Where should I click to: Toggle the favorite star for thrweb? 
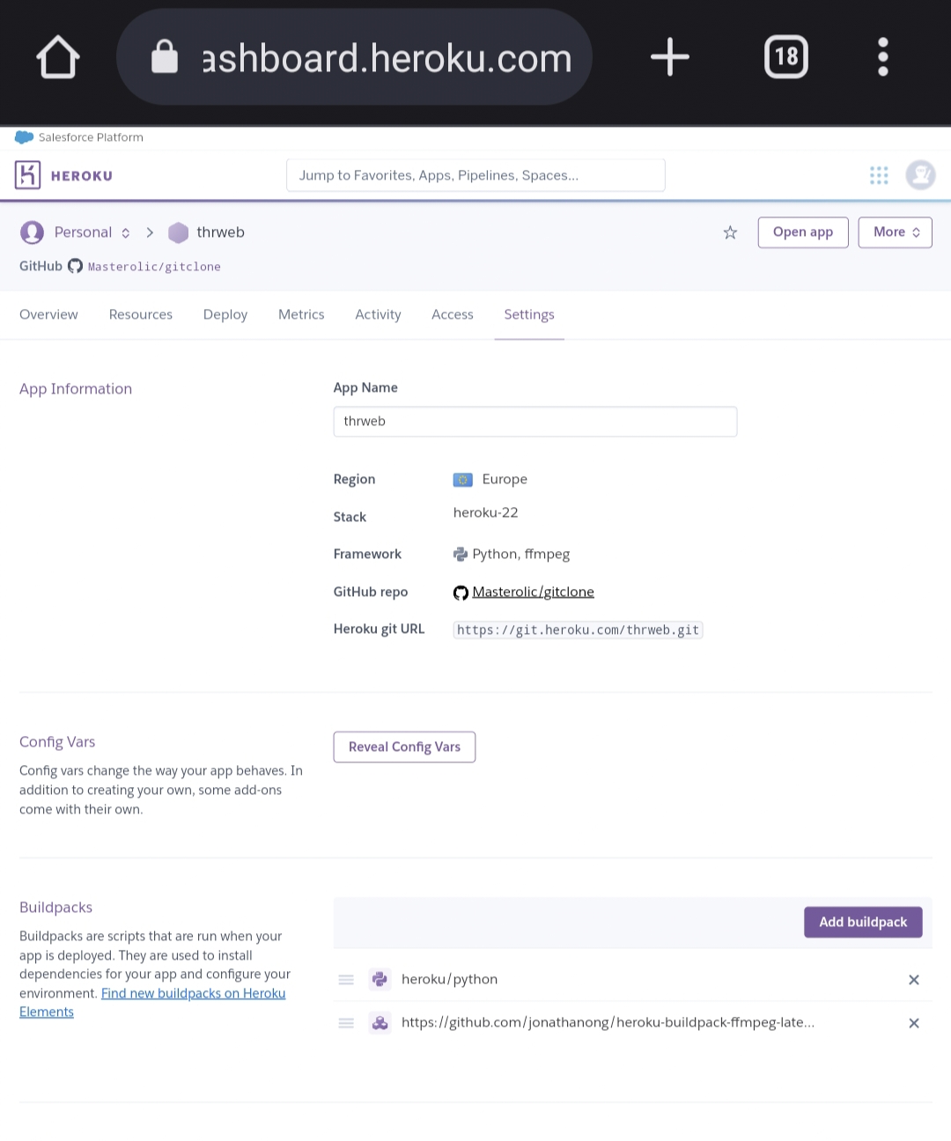730,232
